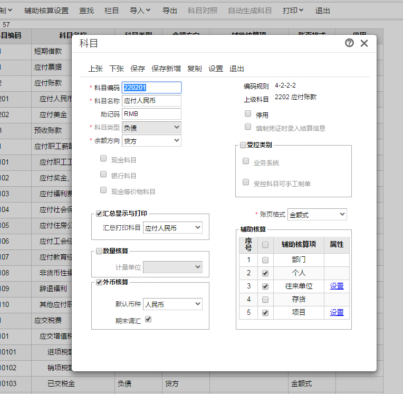This screenshot has width=403, height=394.
Task: Click 科目对照 in the main toolbar
Action: [x=203, y=11]
